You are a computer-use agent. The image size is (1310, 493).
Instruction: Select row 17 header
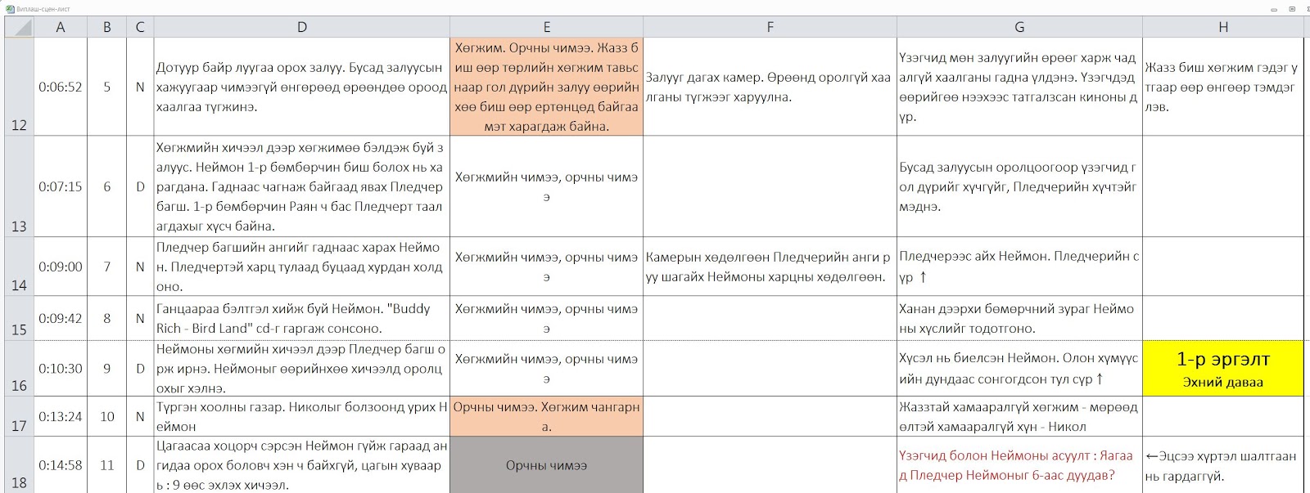click(x=19, y=416)
